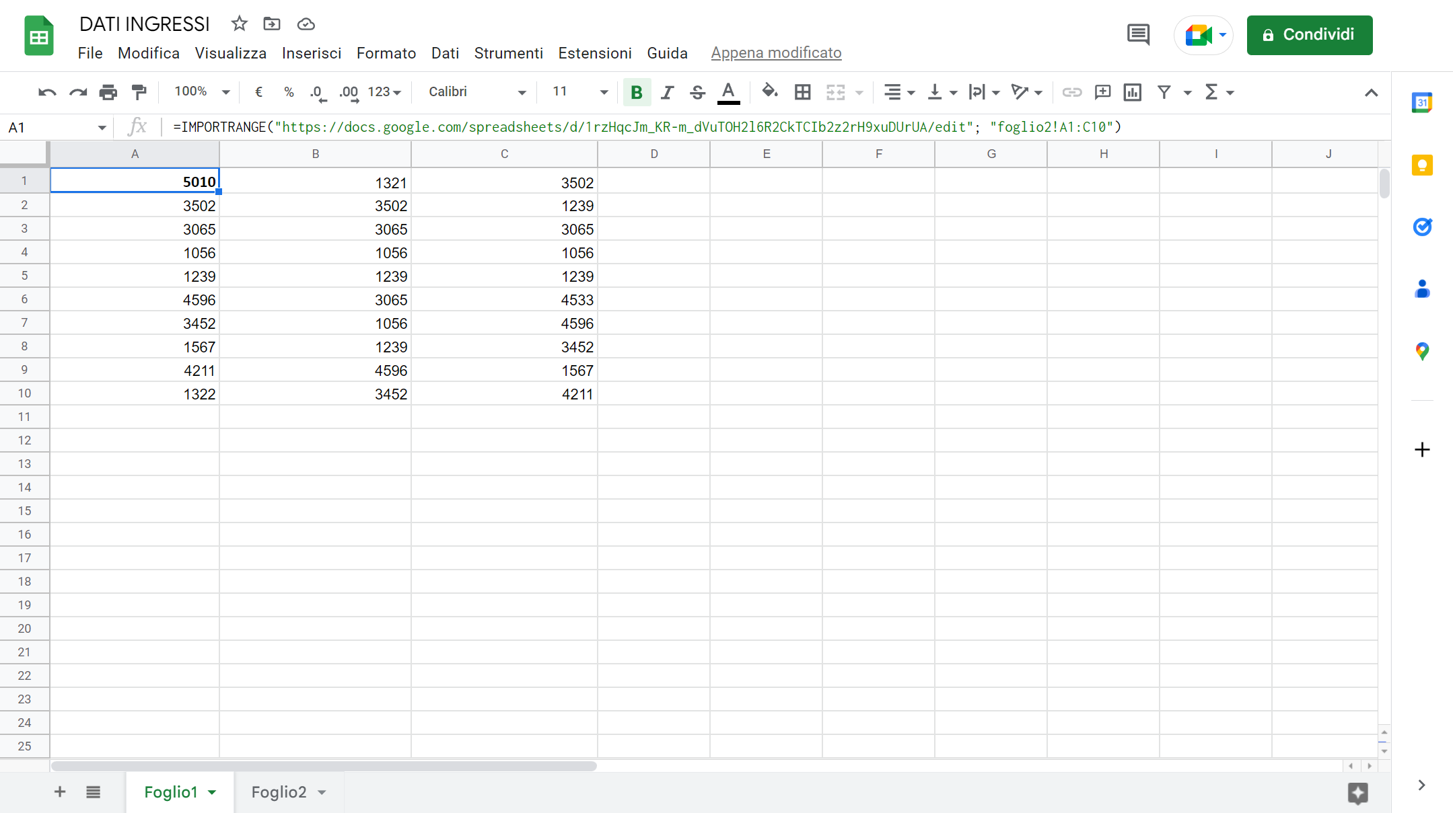Click the insert link icon
This screenshot has width=1453, height=813.
[x=1071, y=92]
